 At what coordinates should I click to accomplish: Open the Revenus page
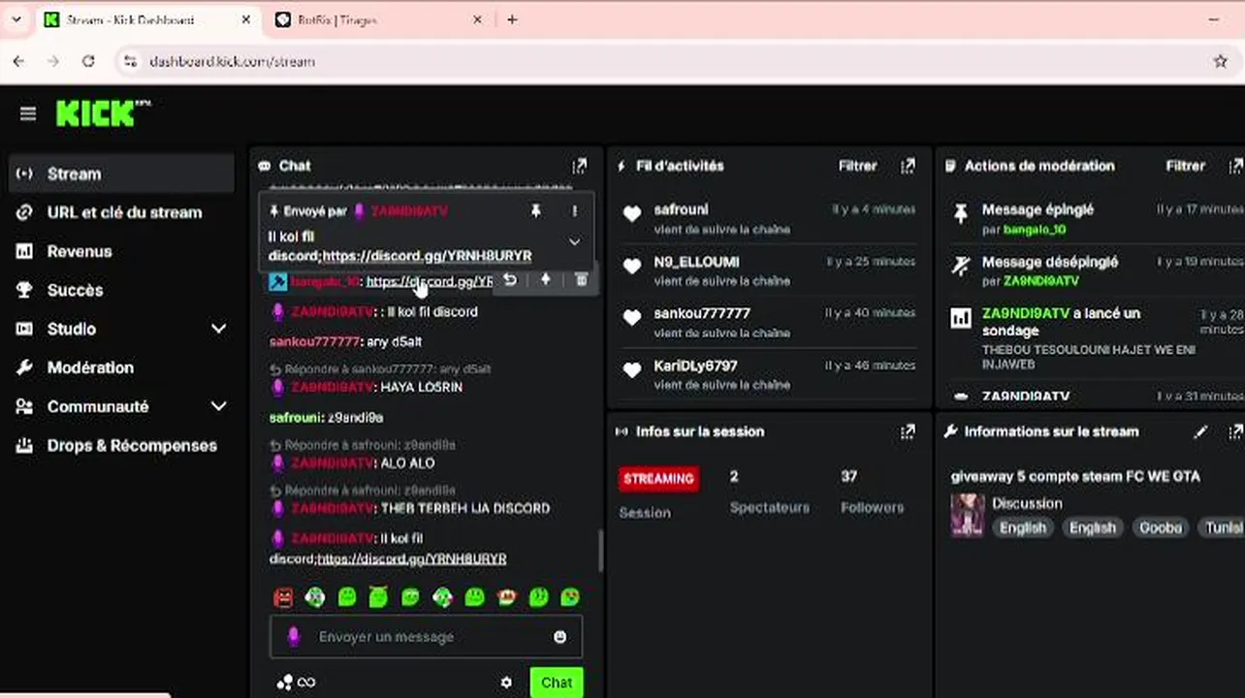pos(122,251)
